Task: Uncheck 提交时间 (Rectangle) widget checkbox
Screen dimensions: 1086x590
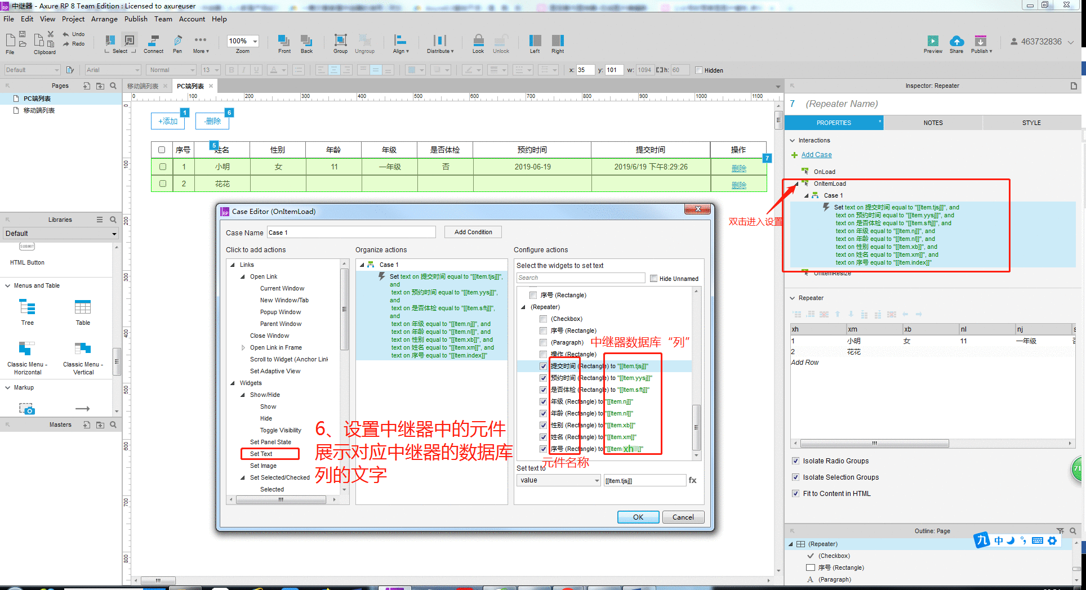Action: point(543,366)
